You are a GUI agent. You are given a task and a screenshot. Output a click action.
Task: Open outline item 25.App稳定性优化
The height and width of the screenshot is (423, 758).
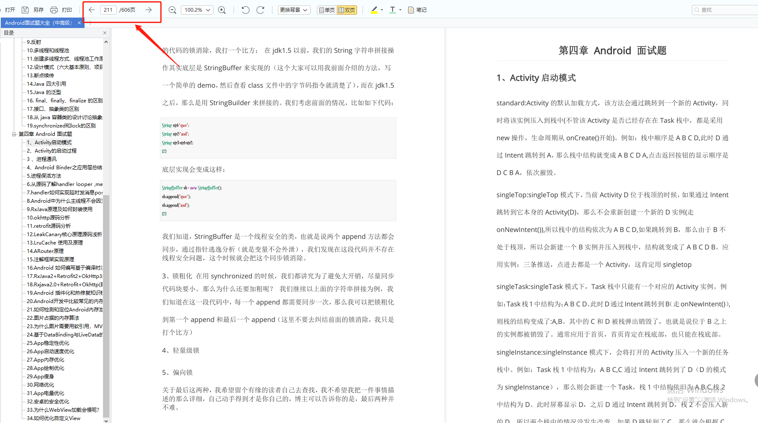click(48, 343)
